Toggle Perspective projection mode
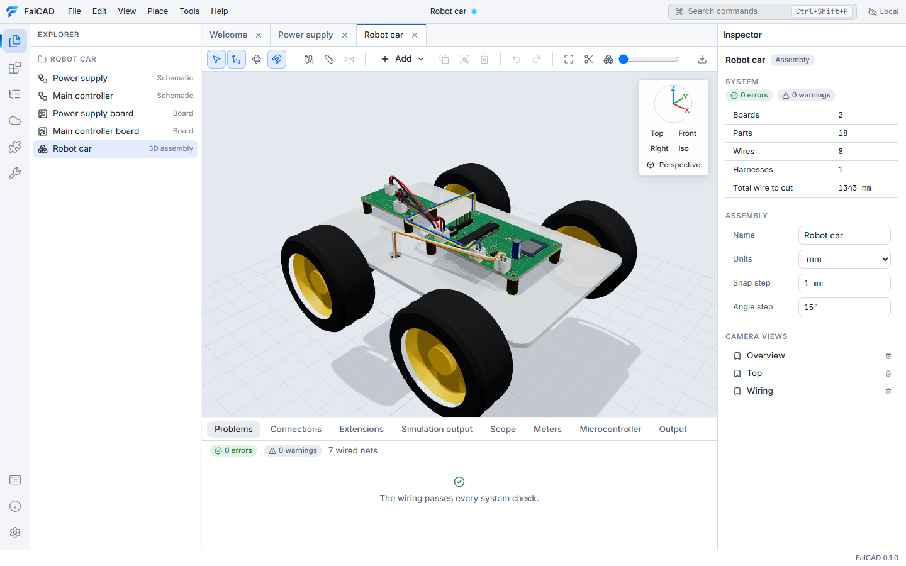 [673, 165]
